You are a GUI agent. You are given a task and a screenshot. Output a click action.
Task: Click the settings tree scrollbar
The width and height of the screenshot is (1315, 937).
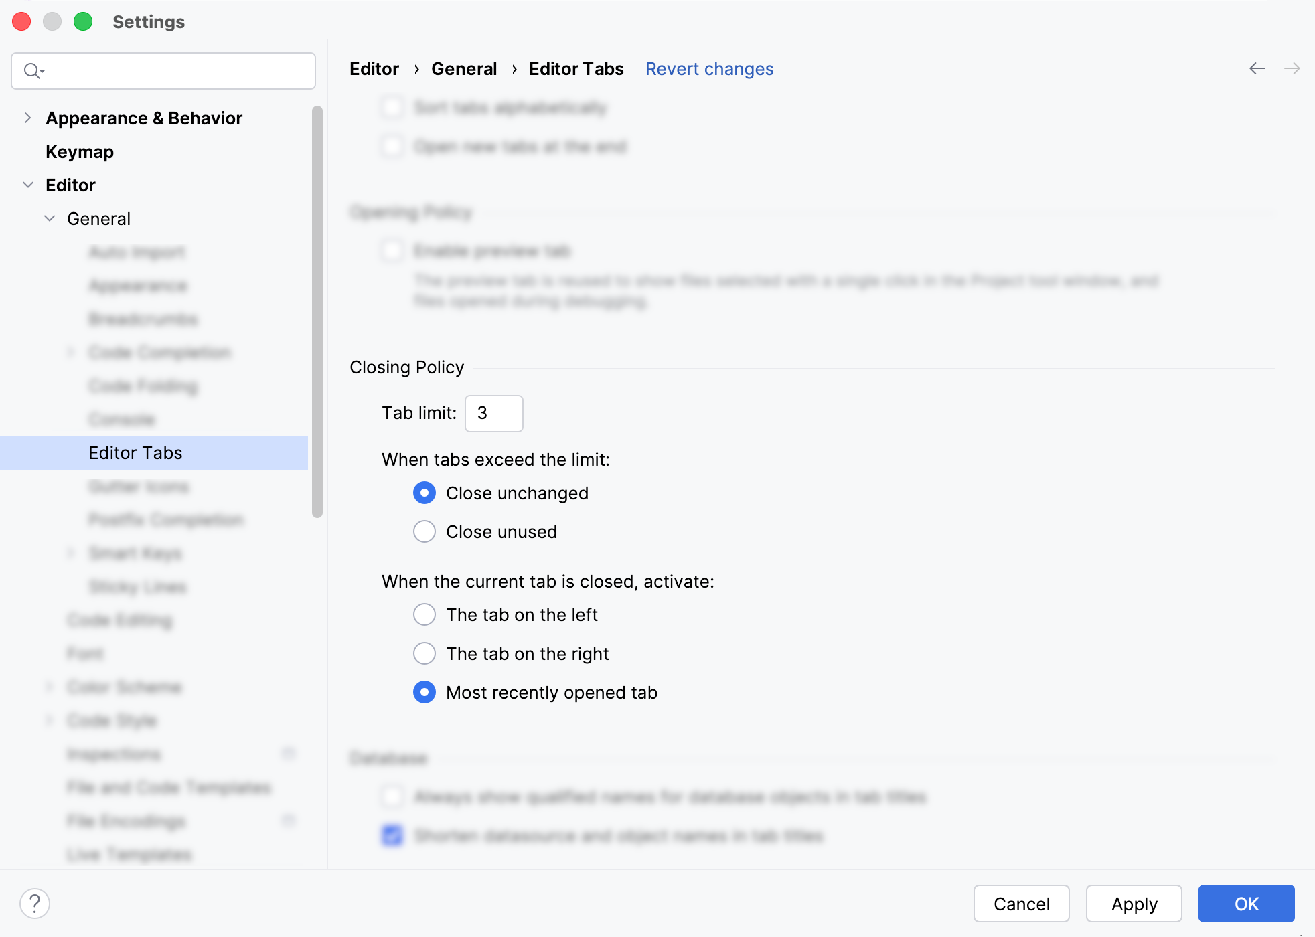point(317,312)
